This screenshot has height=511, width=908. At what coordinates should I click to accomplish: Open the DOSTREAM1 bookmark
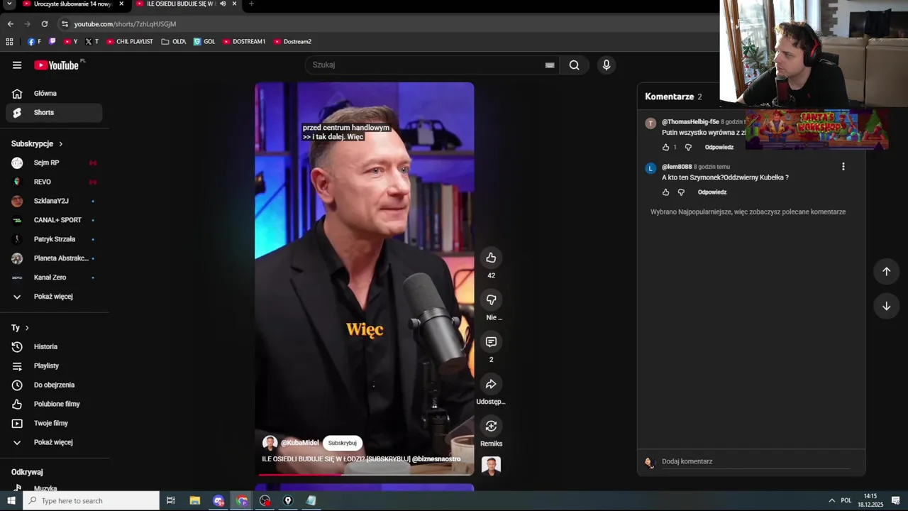(244, 42)
